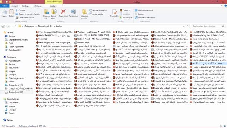Viewport: 227px width, 128px height.
Task: Collapse the ribbon with the chevron
Action: point(222,6)
